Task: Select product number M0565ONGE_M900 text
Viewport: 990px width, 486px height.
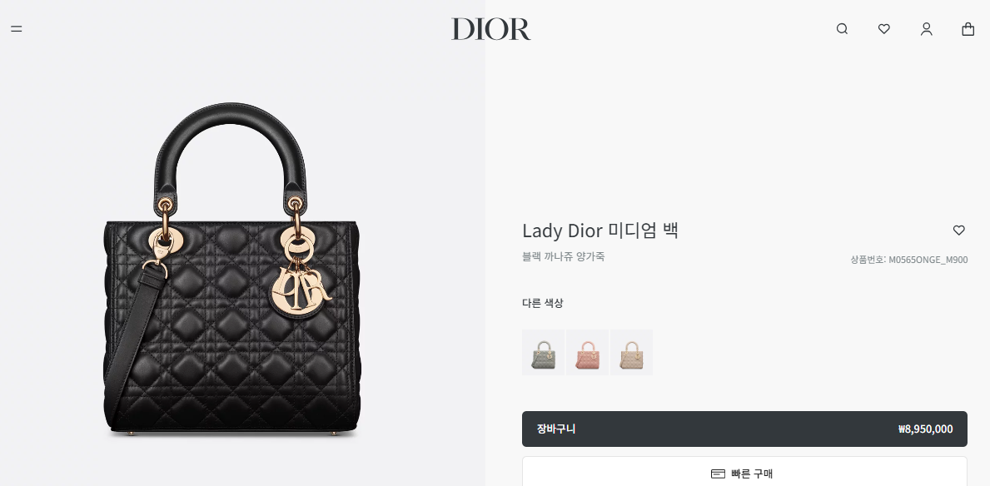Action: click(908, 260)
